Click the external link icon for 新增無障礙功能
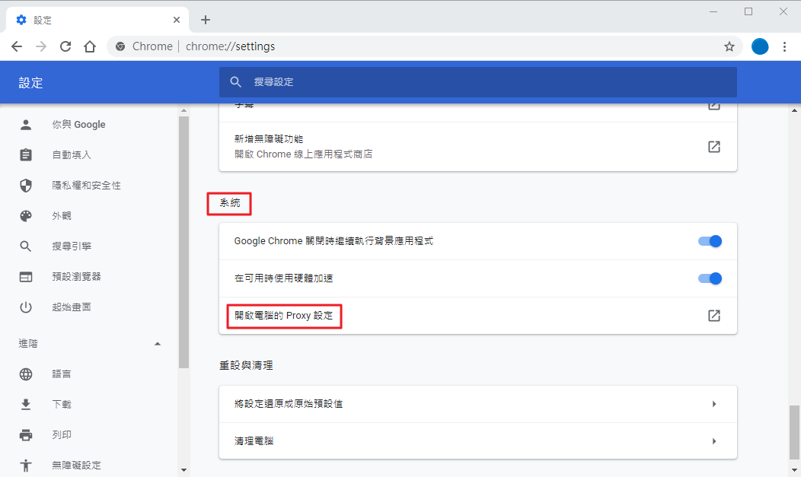 click(714, 147)
